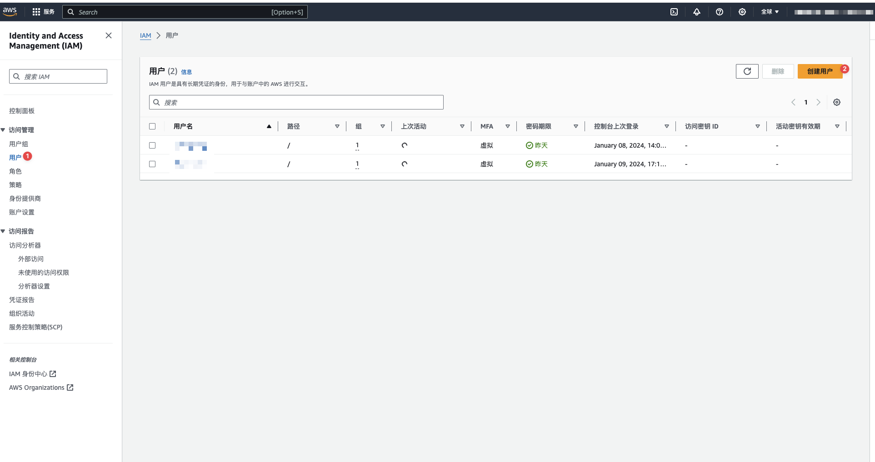
Task: Focus the top AWS Search field
Action: [x=185, y=12]
